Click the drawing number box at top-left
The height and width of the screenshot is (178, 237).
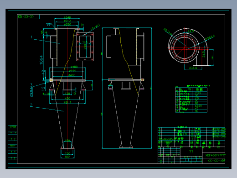point(28,16)
